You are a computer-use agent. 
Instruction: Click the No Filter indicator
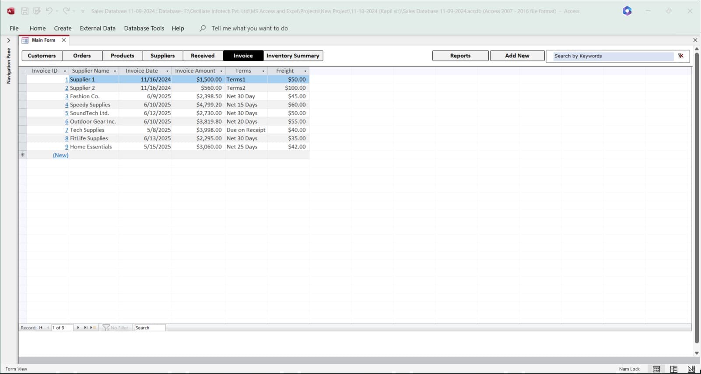116,328
